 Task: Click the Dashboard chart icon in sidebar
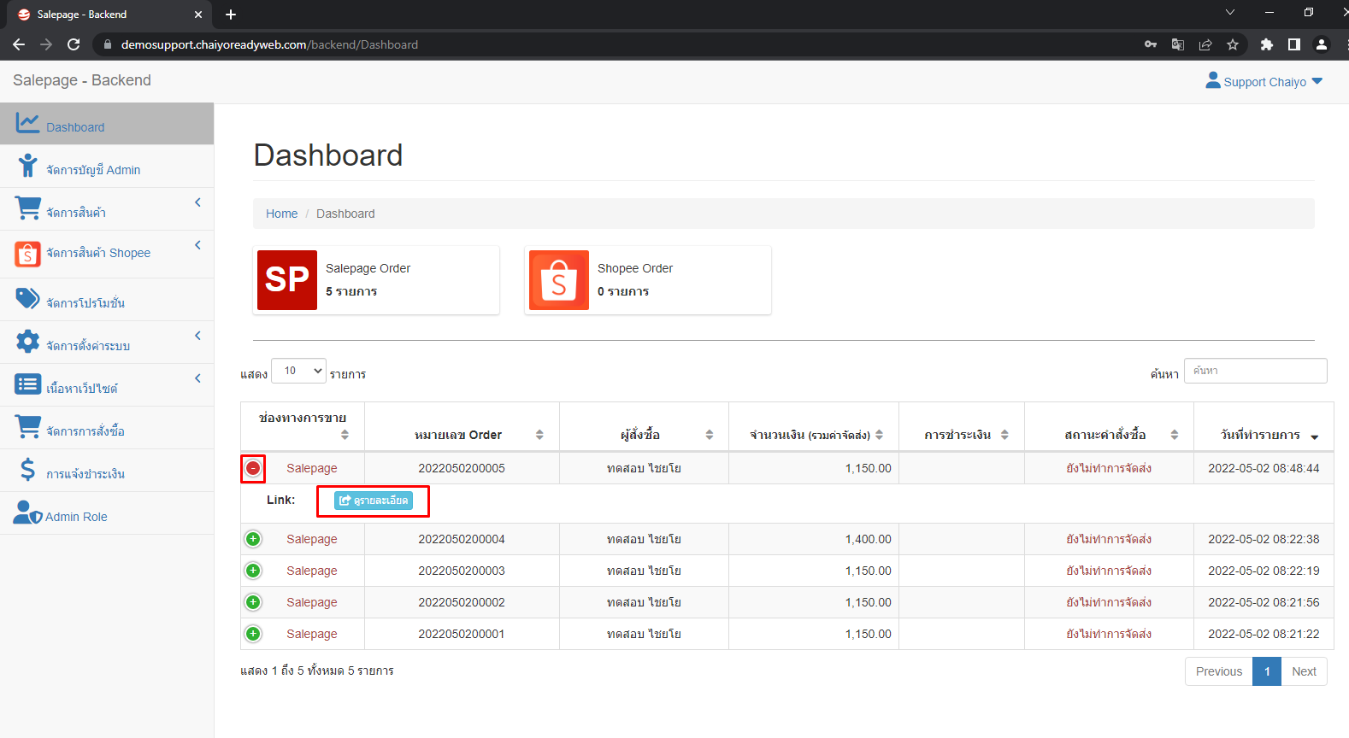tap(27, 124)
